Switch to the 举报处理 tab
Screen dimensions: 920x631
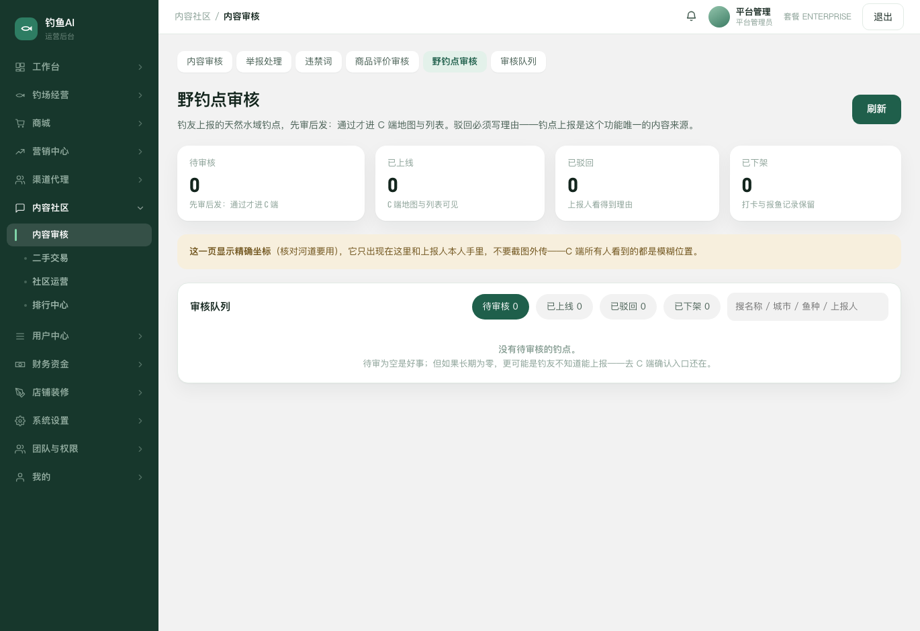coord(264,62)
